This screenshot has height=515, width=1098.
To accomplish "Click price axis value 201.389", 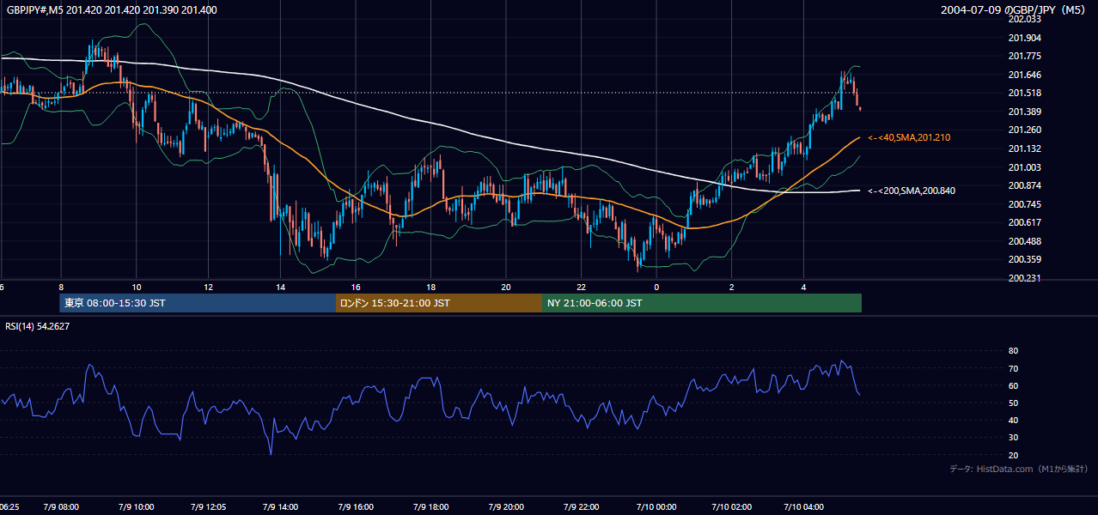I will [1023, 112].
